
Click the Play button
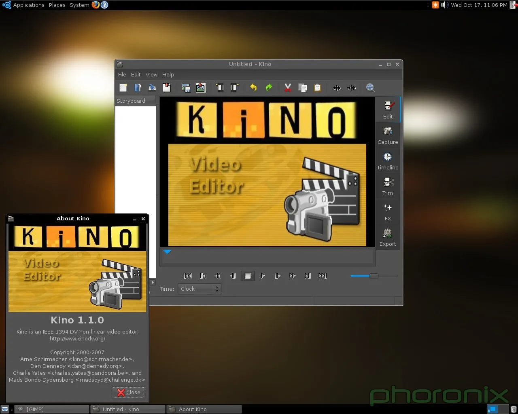click(263, 276)
